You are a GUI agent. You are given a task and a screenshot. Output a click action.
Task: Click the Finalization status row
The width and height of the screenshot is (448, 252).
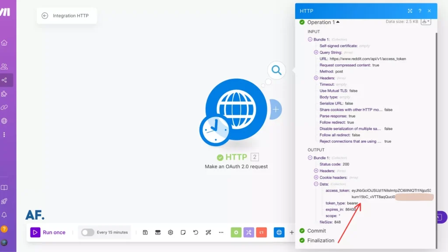coord(317,241)
